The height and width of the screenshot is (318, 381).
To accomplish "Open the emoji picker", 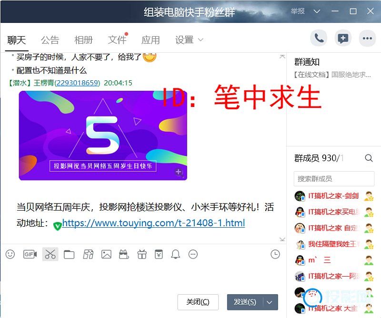I will 10,254.
